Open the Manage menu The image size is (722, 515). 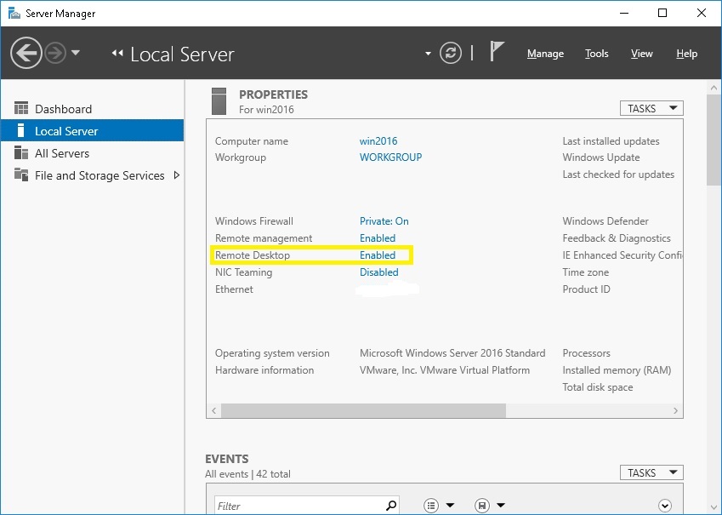click(x=545, y=54)
